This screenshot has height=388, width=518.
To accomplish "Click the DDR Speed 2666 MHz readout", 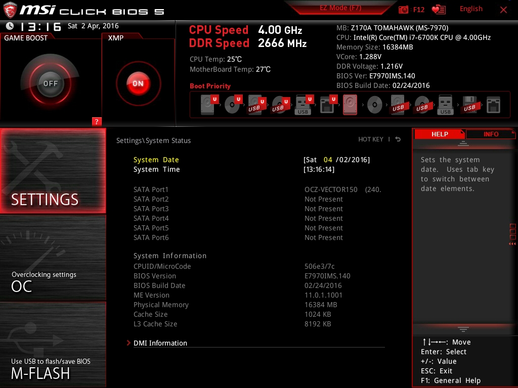I will 248,43.
